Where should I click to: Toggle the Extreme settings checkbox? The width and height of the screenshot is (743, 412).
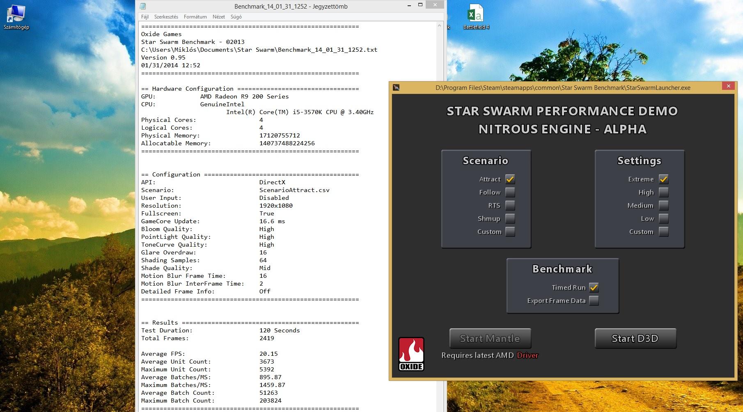tap(663, 179)
